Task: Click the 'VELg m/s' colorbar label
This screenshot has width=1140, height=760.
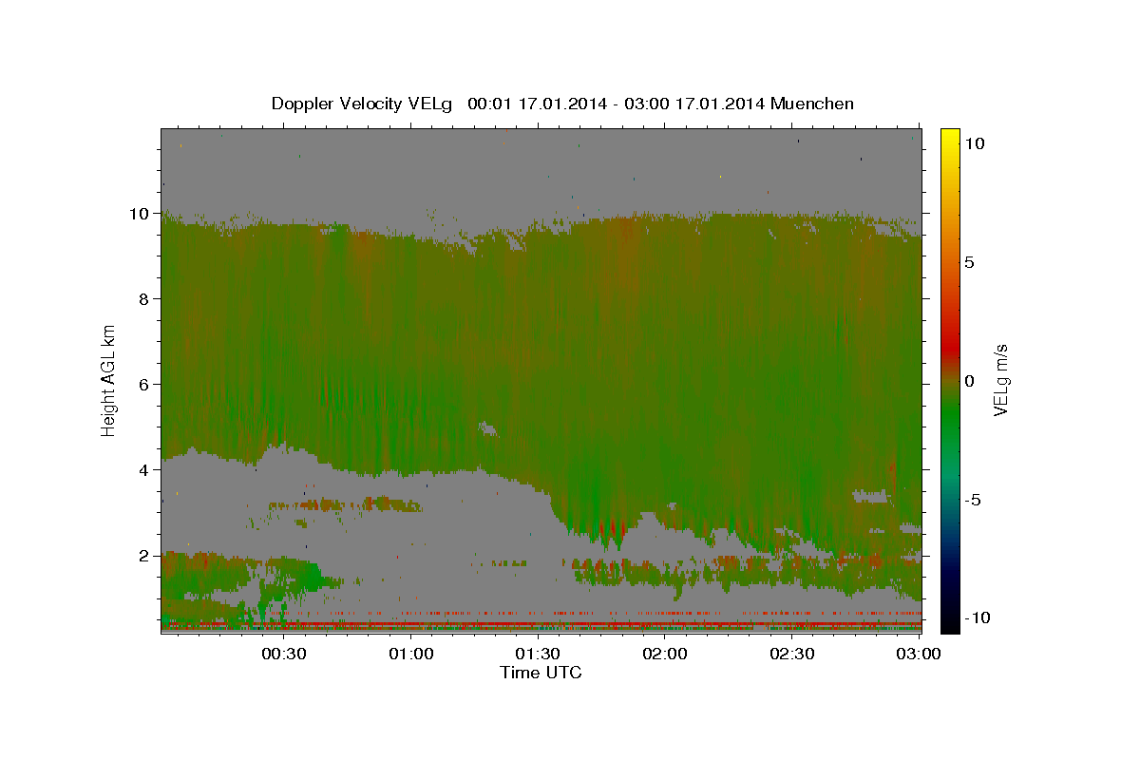Action: (x=1000, y=381)
